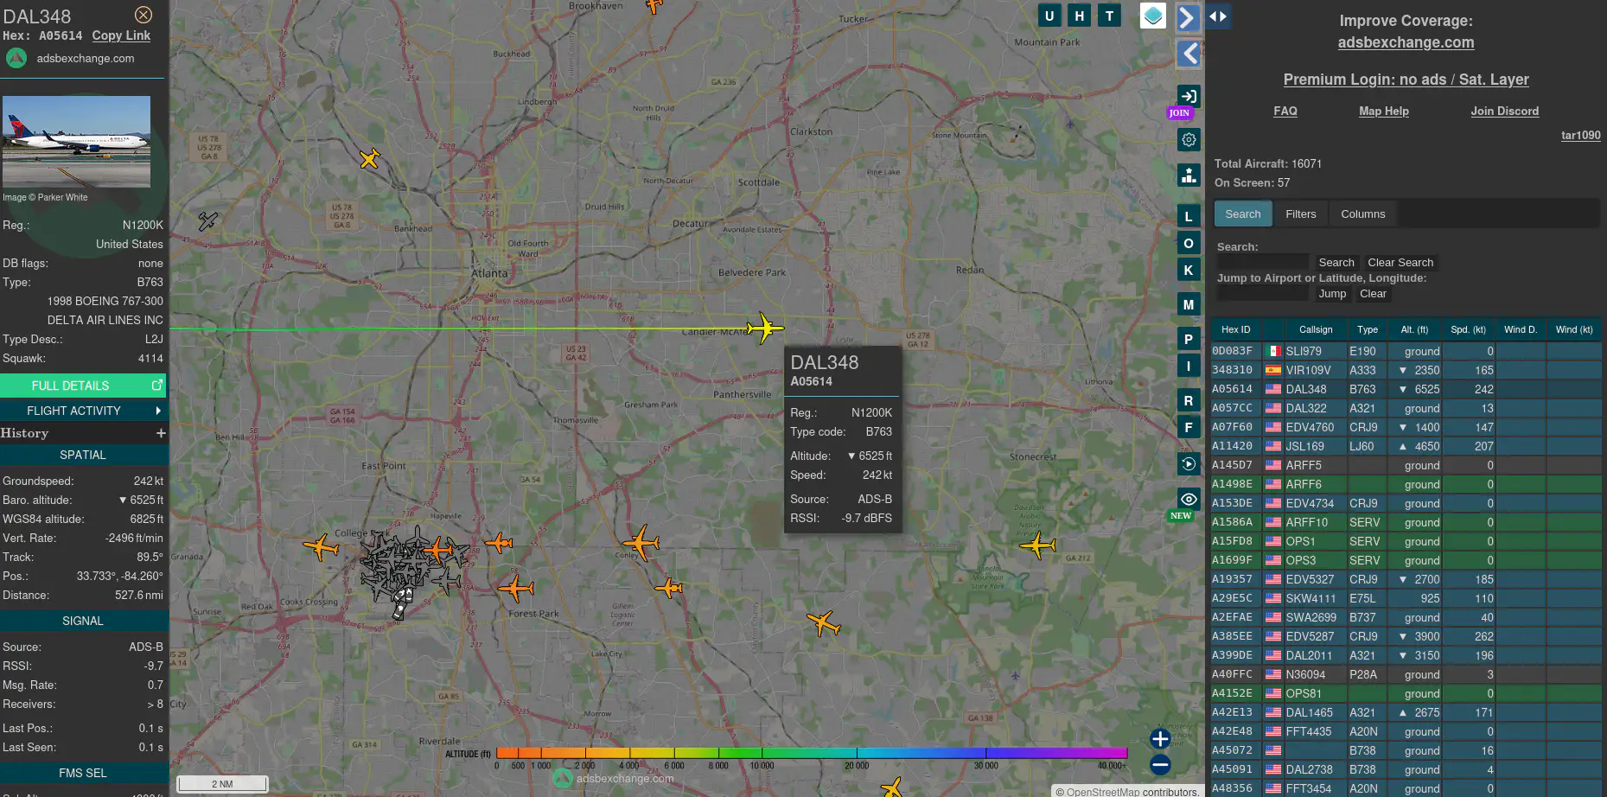Click the yellow aircraft east near GA 212

1037,545
